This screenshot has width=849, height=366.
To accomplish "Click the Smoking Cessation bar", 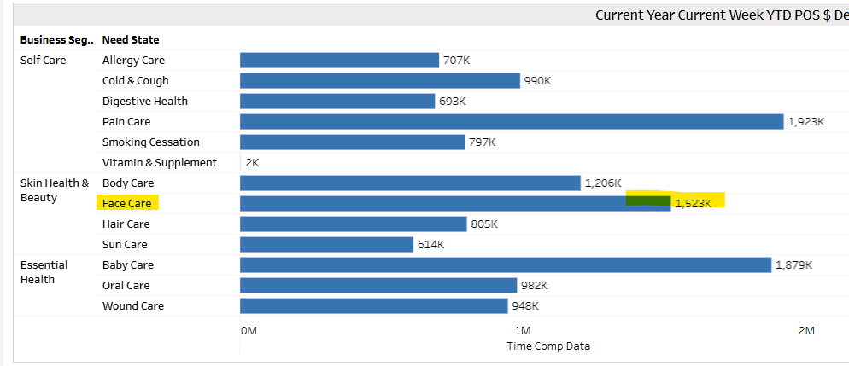I will click(352, 142).
